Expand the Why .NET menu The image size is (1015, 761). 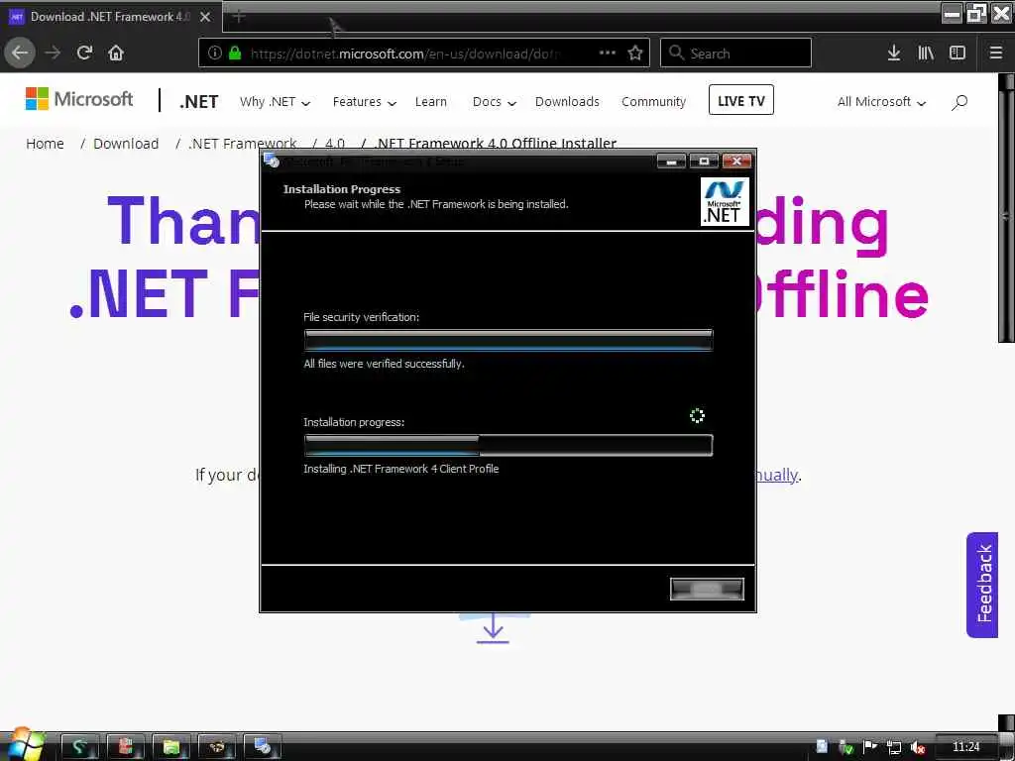click(x=275, y=102)
